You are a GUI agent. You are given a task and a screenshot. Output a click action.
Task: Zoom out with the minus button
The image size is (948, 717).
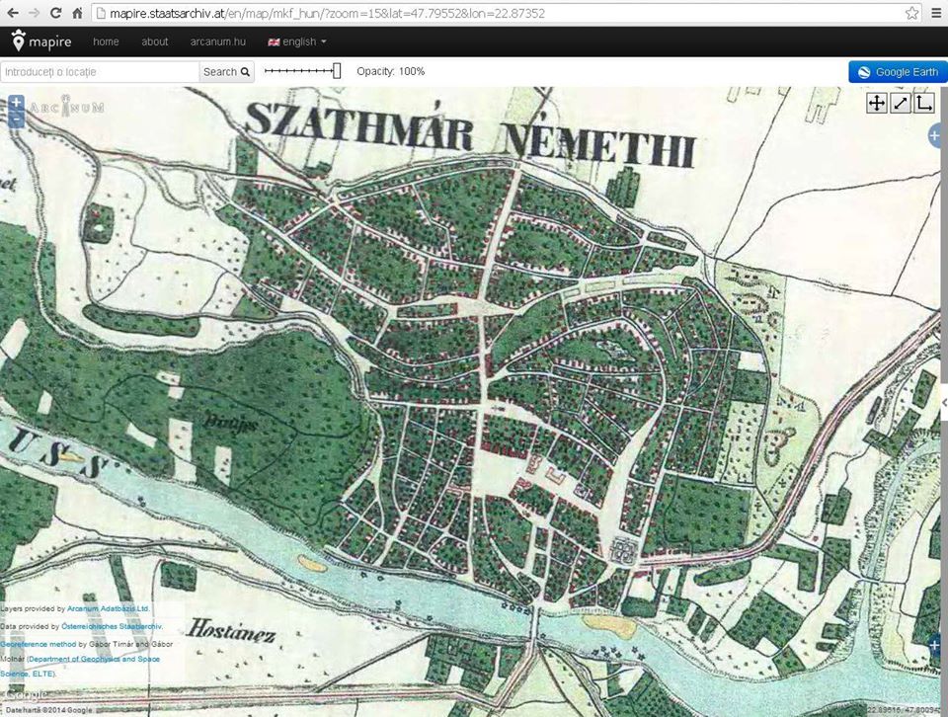point(16,119)
